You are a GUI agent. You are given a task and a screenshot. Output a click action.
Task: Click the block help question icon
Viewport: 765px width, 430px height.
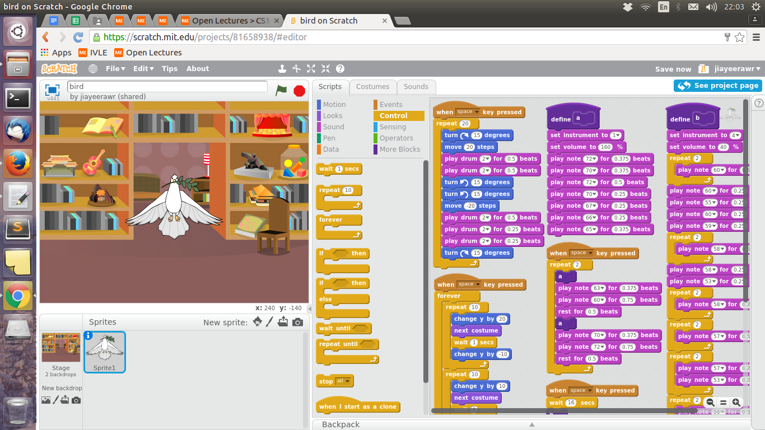[340, 68]
